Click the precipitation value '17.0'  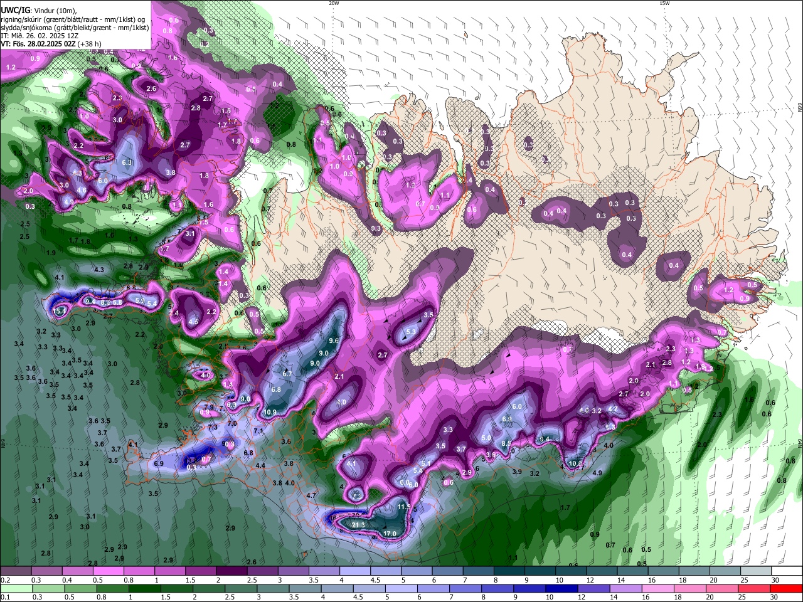(x=390, y=534)
